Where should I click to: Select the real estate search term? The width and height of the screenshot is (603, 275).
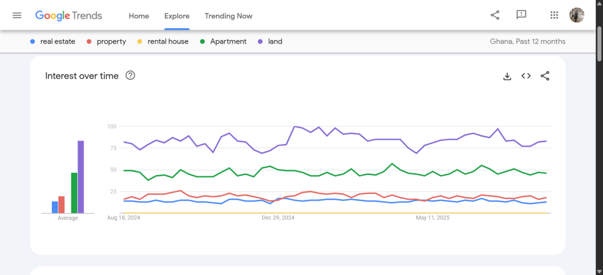coord(58,41)
